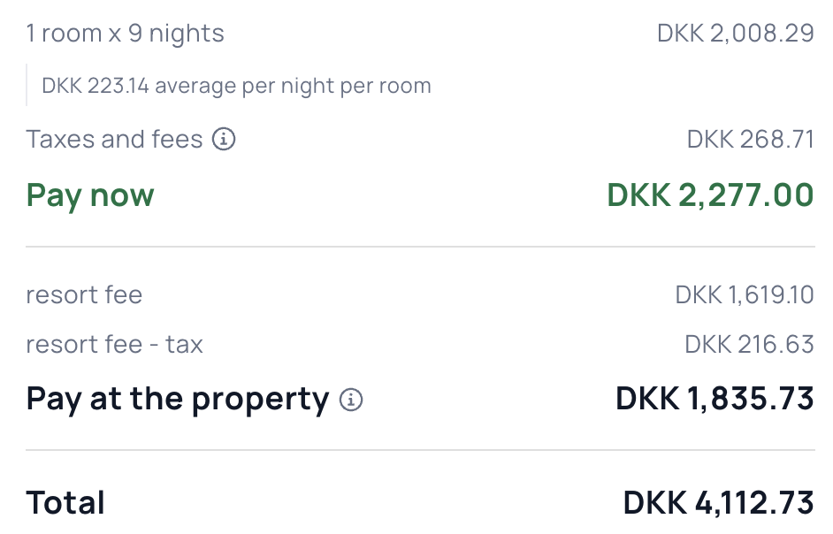The height and width of the screenshot is (534, 833).
Task: Click the "Pay at the property" heading
Action: click(177, 400)
